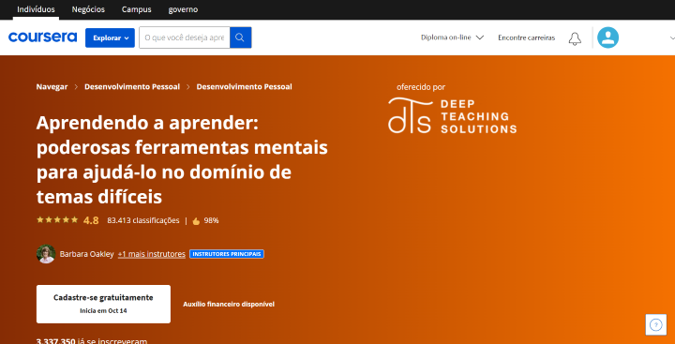Select the Negócios tab
Image resolution: width=675 pixels, height=344 pixels.
88,9
